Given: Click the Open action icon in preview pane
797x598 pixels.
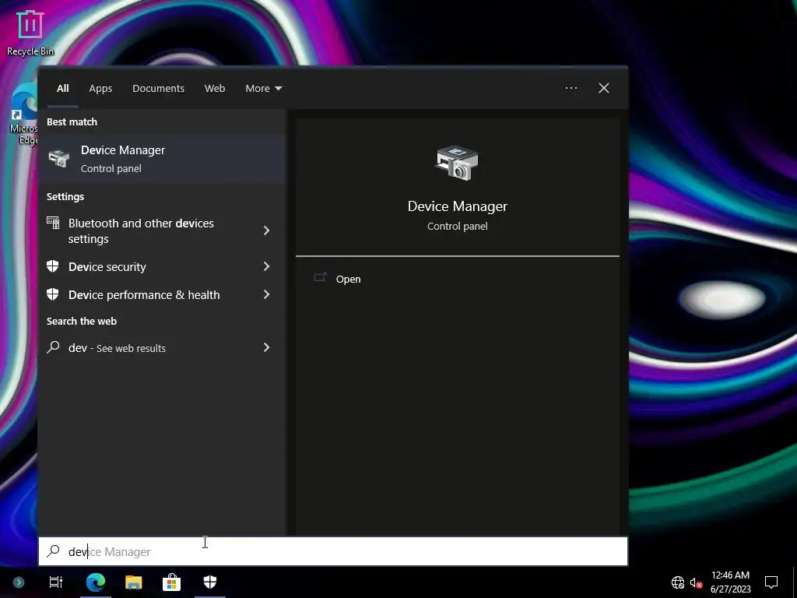Looking at the screenshot, I should coord(320,278).
